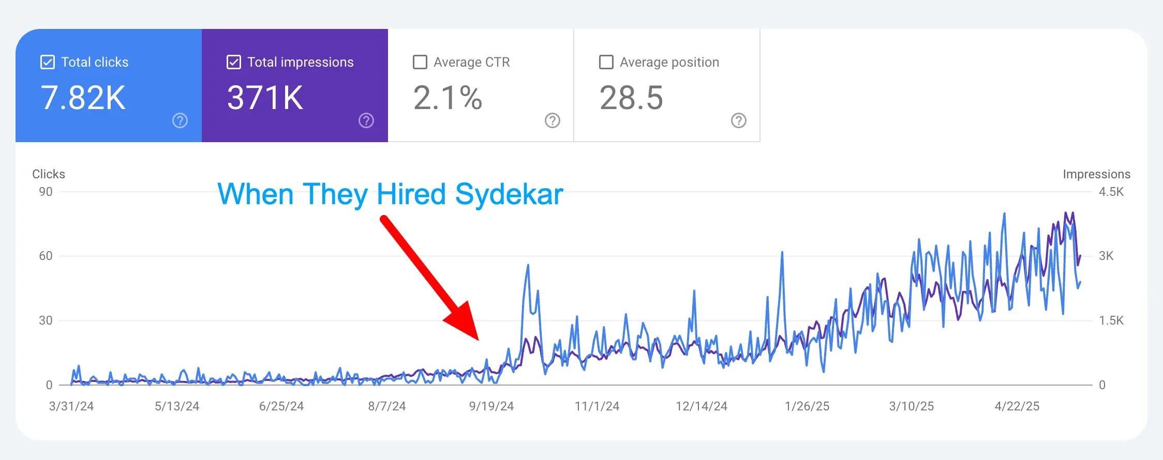Enable the Average position checkbox
The image size is (1163, 460).
pyautogui.click(x=606, y=63)
